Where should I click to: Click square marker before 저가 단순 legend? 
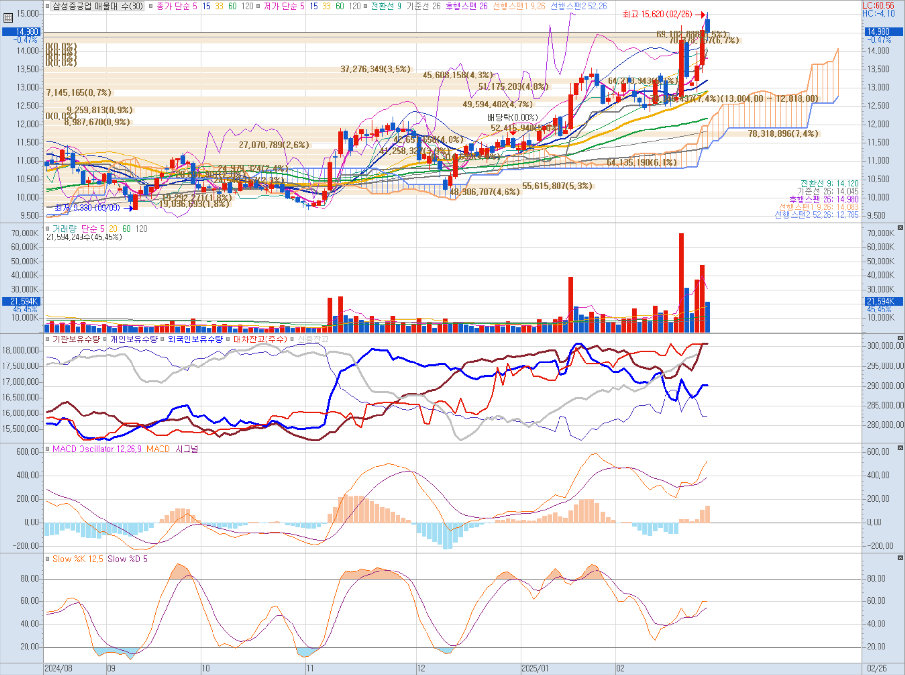point(258,6)
